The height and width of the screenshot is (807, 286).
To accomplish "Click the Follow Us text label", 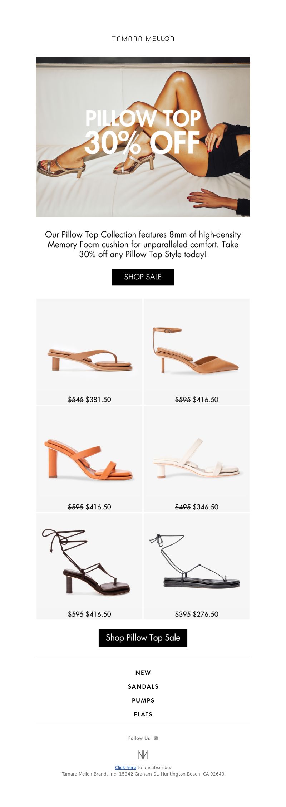I will [x=139, y=738].
